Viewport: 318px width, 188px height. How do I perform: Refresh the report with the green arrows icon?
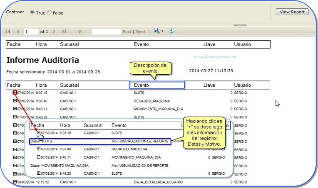[171, 31]
